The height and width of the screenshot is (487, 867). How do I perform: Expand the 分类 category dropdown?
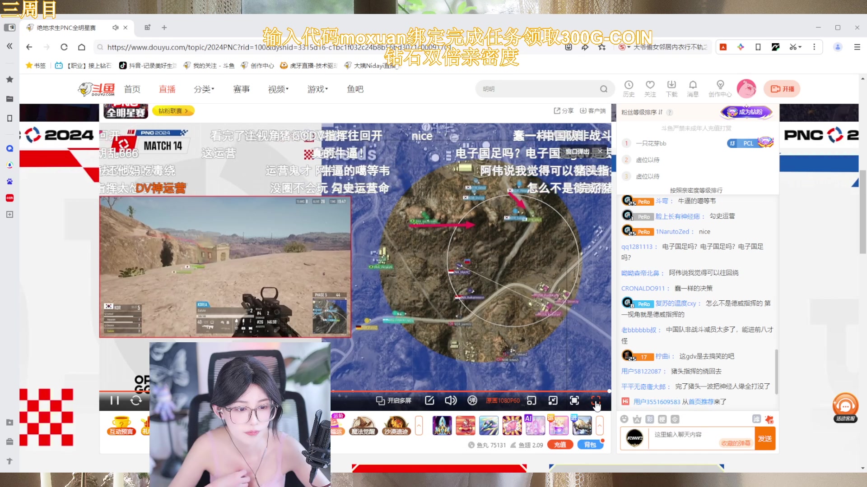coord(204,89)
